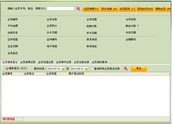Click the 联系电话 label
Image resolution: width=172 pixels, height=124 pixels.
(x=92, y=39)
